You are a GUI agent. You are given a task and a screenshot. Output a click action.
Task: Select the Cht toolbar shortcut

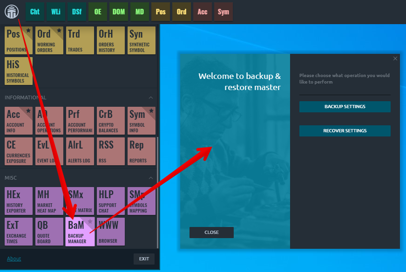pyautogui.click(x=35, y=12)
